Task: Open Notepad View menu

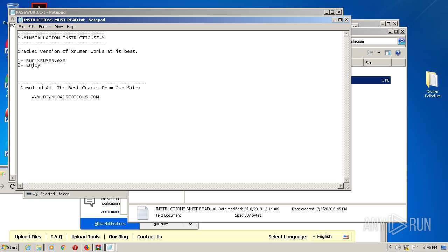Action: (59, 27)
